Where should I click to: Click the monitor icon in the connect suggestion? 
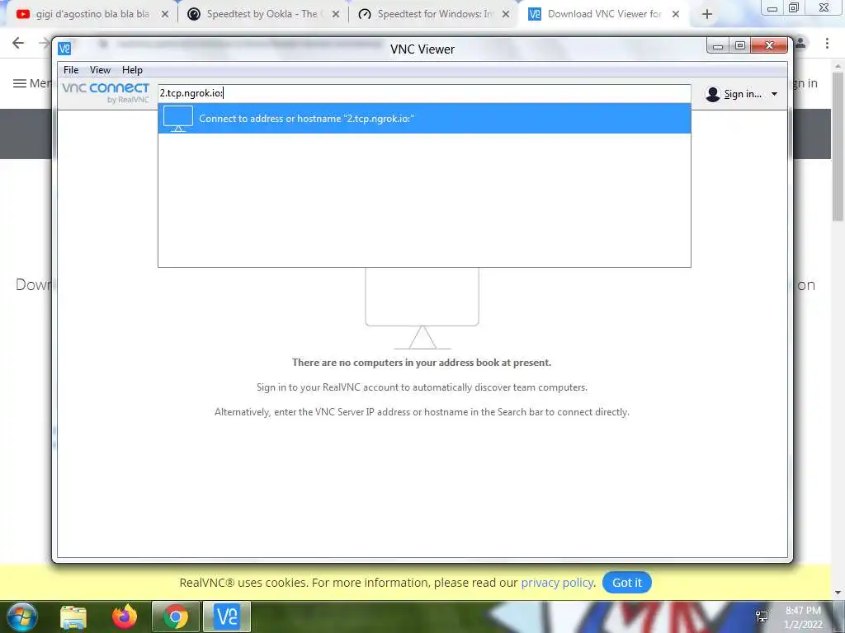(178, 119)
